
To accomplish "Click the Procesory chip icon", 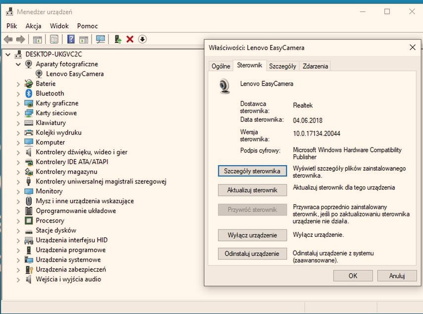I will pyautogui.click(x=29, y=221).
